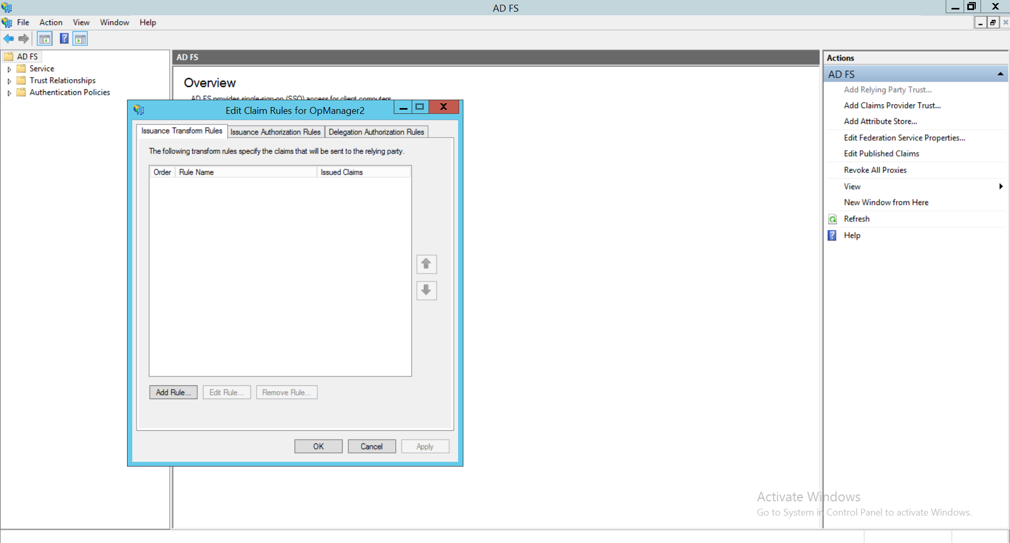Open help using the question mark toolbar icon
Image resolution: width=1010 pixels, height=543 pixels.
64,38
